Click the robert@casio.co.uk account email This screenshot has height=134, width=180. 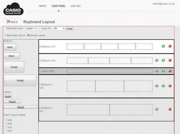(x=163, y=4)
